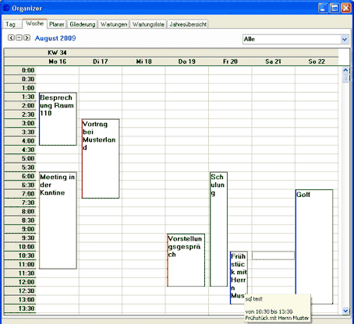Switch to the Tag tab

coord(11,24)
